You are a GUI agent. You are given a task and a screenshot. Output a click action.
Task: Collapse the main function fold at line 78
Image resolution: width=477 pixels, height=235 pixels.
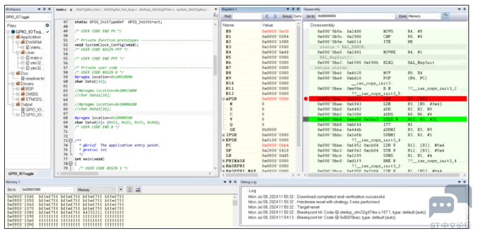pyautogui.click(x=71, y=163)
